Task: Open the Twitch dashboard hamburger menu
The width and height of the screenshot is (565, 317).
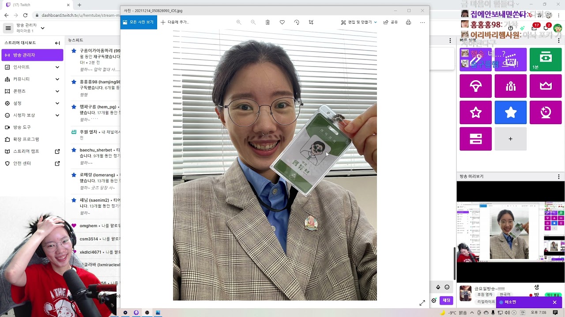Action: (8, 28)
